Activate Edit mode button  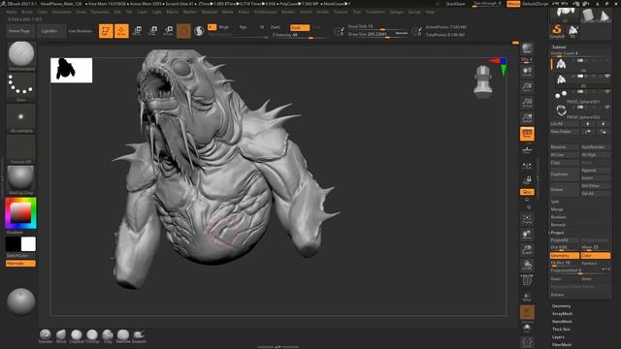(106, 31)
